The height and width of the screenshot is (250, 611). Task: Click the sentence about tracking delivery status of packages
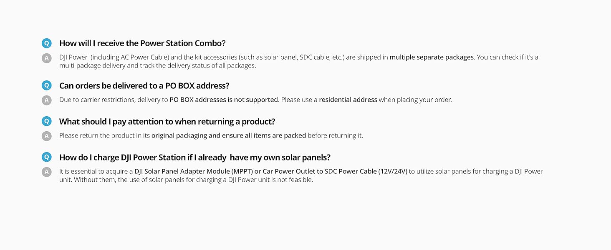(x=157, y=66)
